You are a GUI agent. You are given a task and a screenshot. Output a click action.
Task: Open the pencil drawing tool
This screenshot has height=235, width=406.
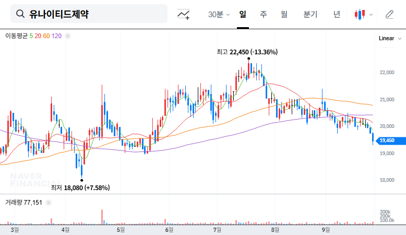(x=389, y=15)
